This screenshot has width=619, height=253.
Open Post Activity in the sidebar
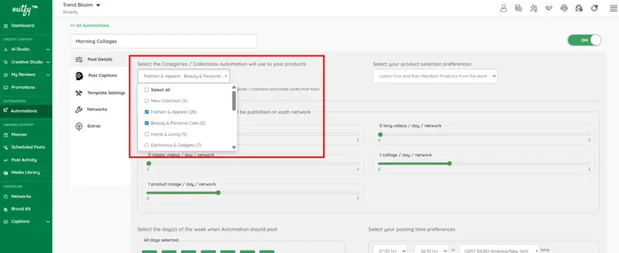pos(24,159)
